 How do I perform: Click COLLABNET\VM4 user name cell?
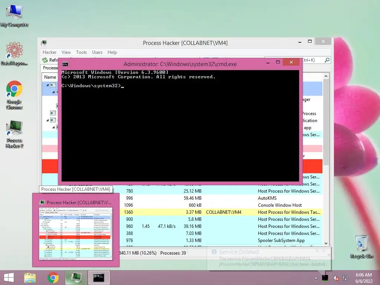[223, 212]
